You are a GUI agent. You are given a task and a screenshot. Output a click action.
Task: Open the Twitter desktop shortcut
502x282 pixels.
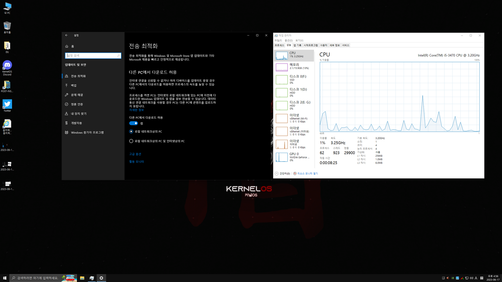click(7, 106)
